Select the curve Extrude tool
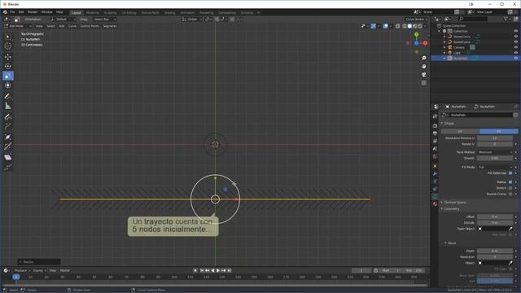This screenshot has height=293, width=521. (8, 127)
